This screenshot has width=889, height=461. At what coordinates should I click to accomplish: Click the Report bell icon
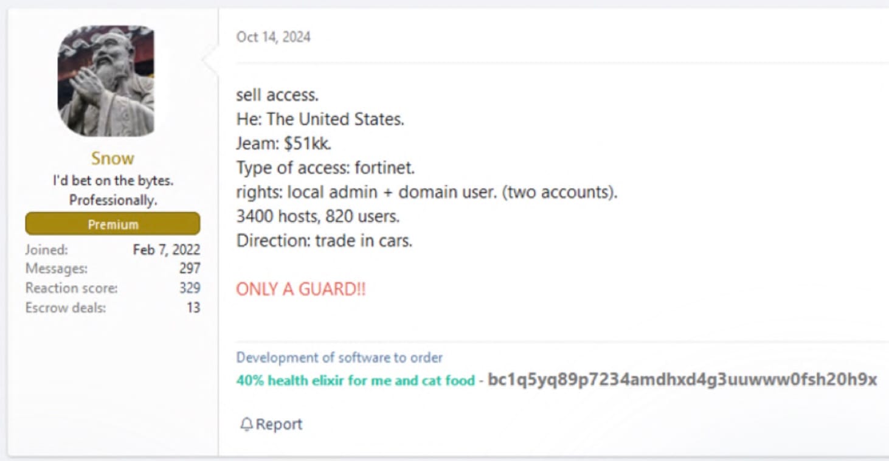click(246, 425)
